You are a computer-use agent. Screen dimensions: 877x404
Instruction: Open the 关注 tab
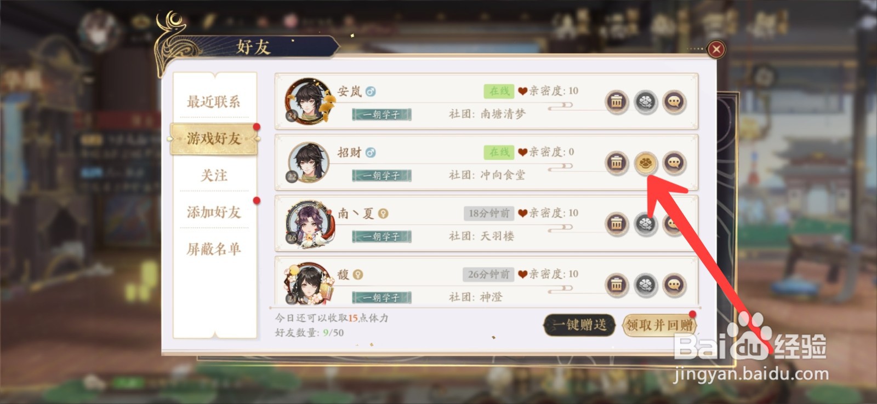(214, 175)
